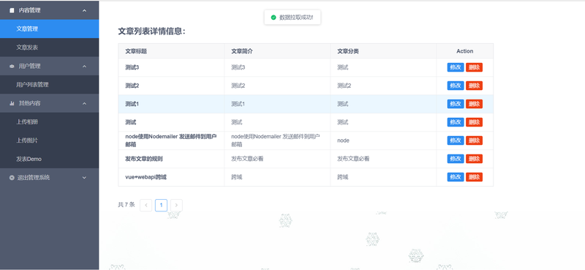Collapse the 其他内容 menu chevron
The image size is (585, 270).
(x=84, y=103)
